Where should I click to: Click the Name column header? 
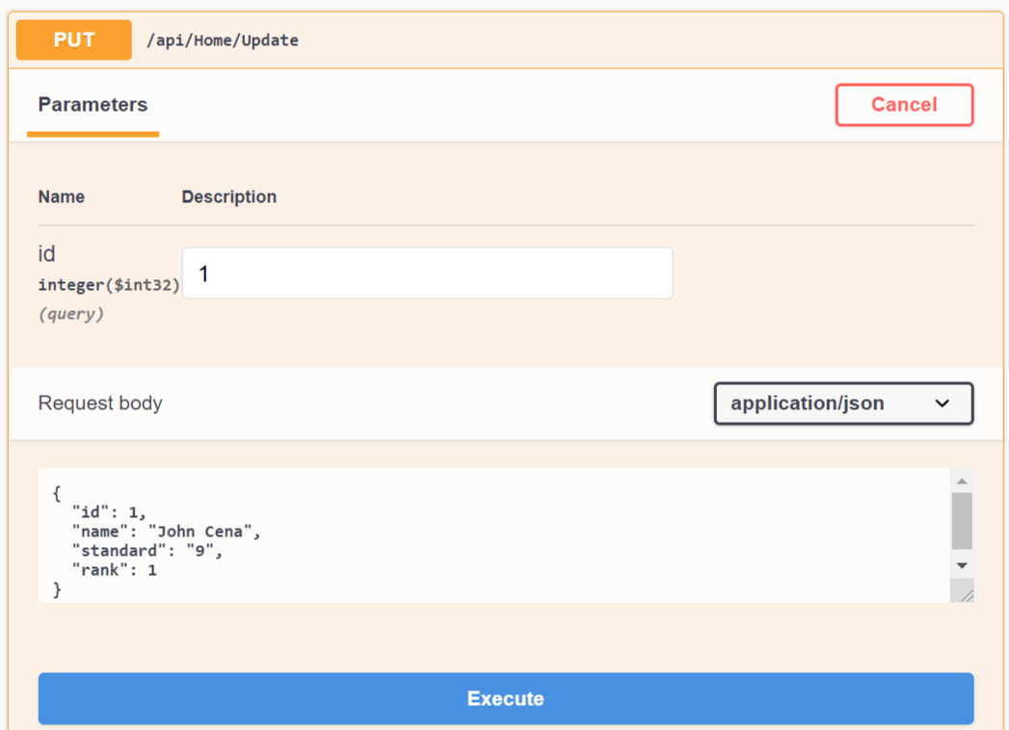[61, 196]
